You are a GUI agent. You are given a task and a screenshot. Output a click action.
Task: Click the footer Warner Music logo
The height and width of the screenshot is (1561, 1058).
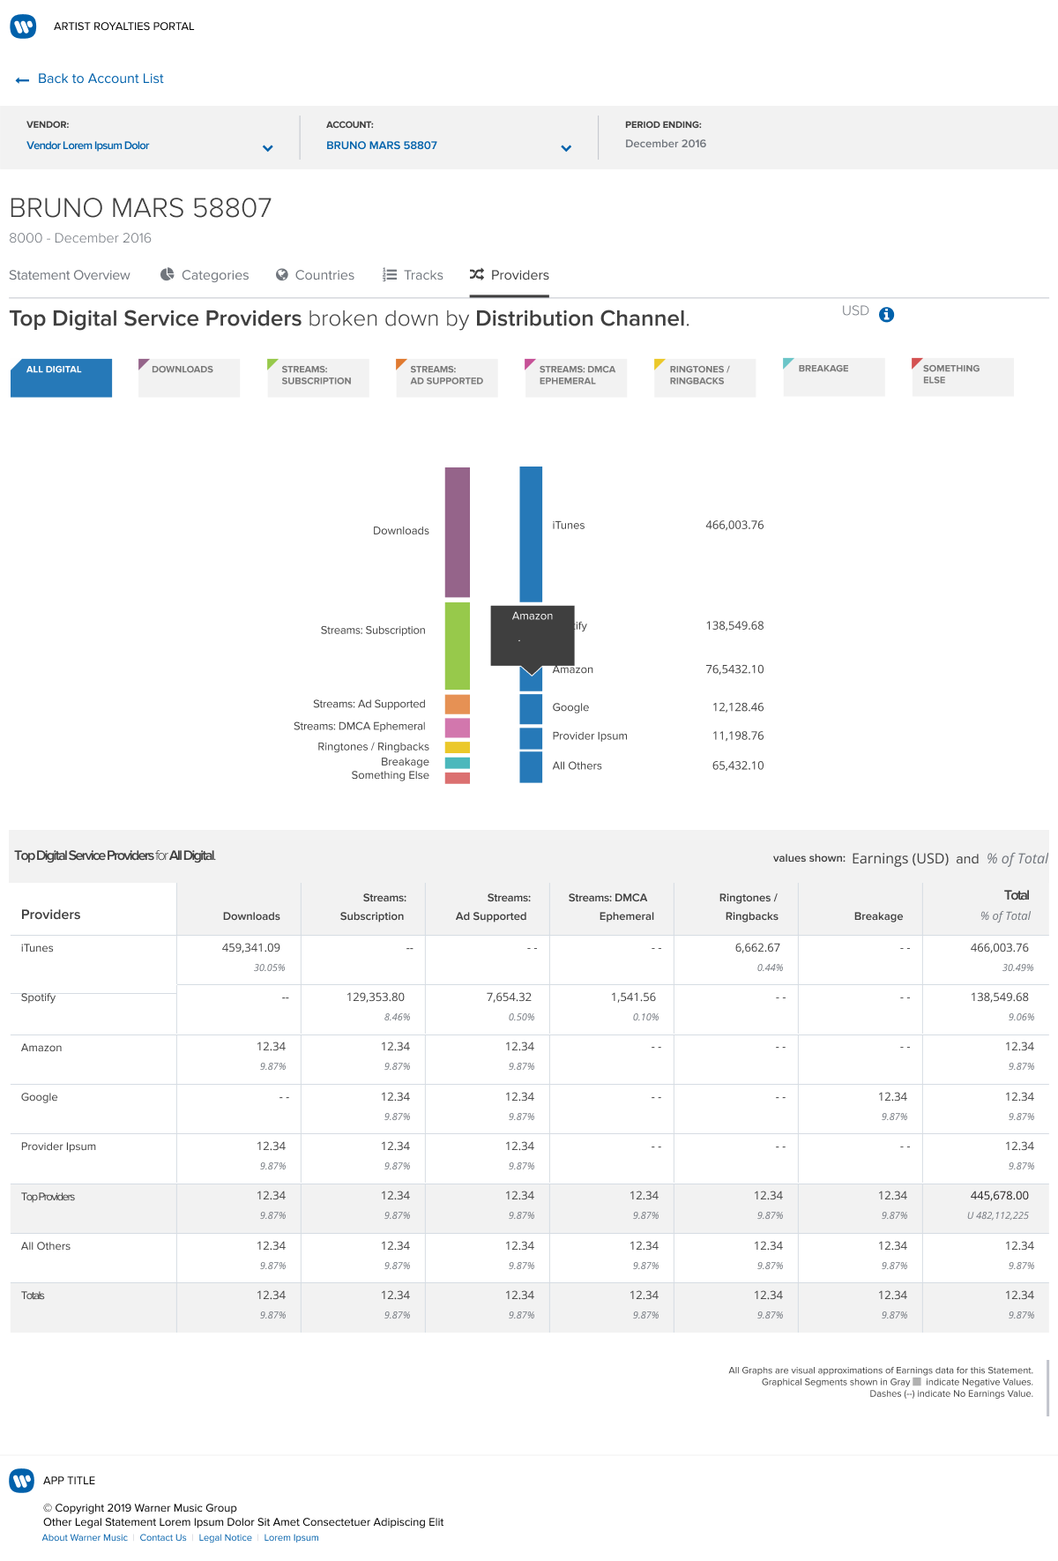click(22, 1481)
